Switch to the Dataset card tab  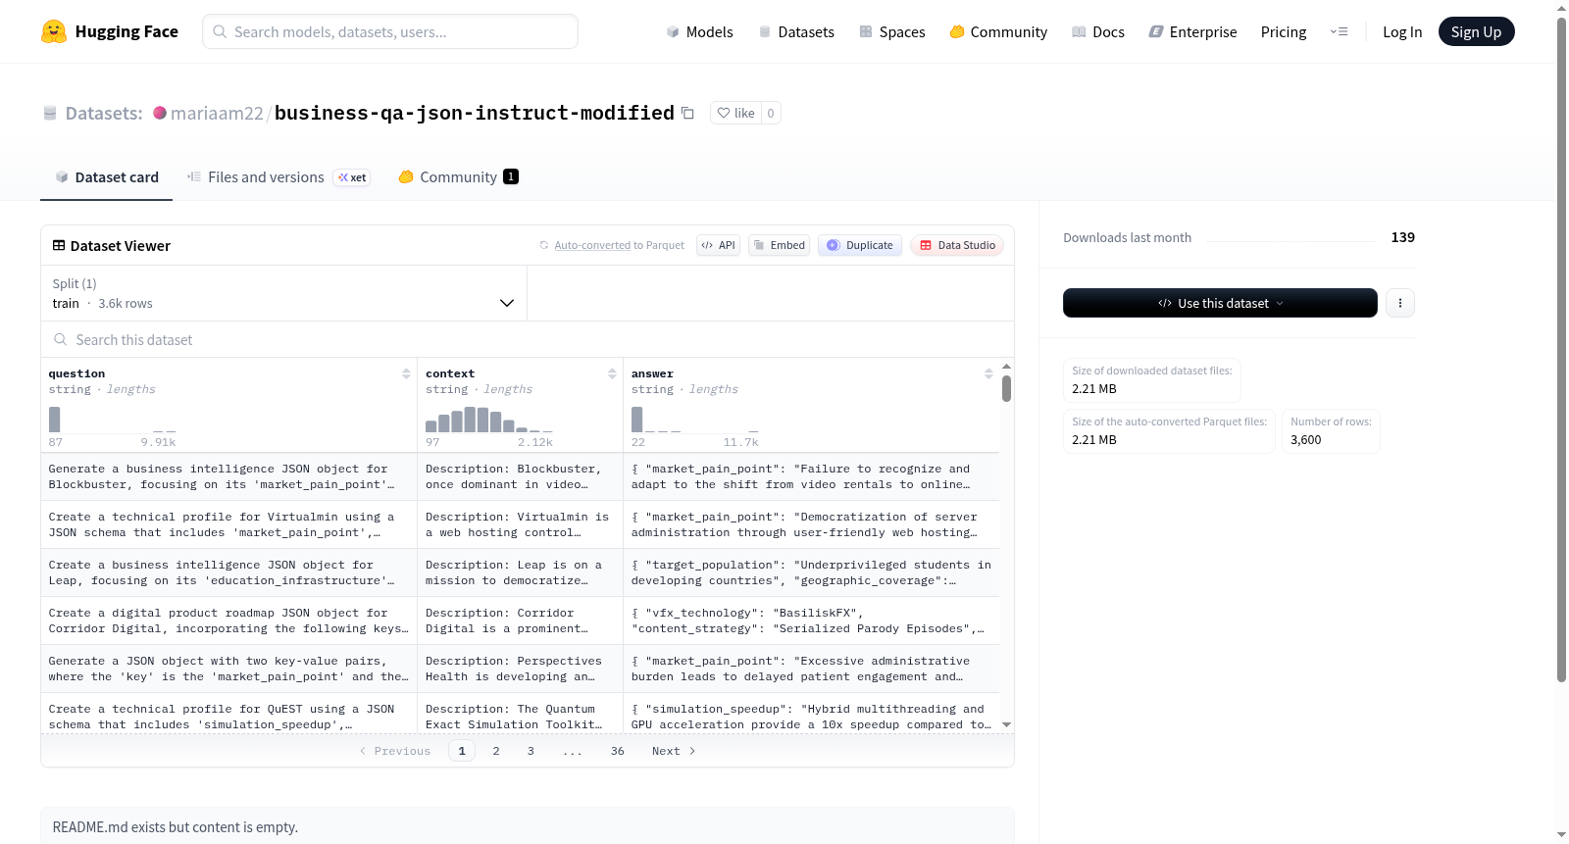click(107, 176)
